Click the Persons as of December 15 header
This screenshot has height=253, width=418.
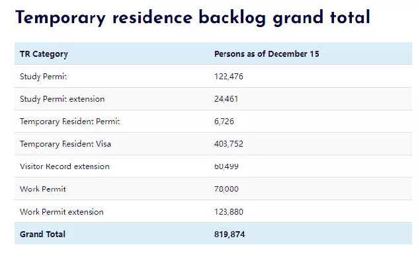(x=267, y=54)
